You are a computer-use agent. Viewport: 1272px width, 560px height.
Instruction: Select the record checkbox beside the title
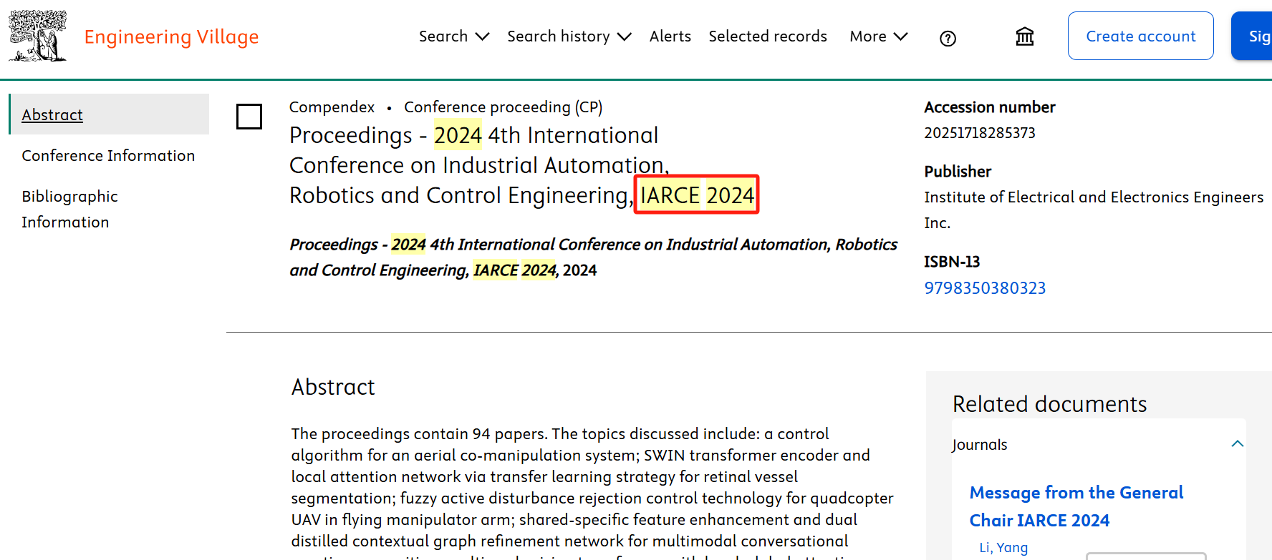249,117
